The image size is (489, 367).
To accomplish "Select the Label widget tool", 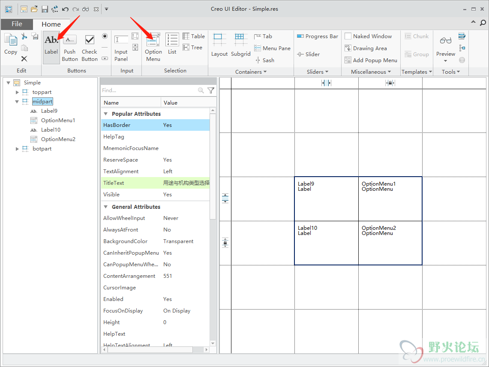I will [51, 48].
